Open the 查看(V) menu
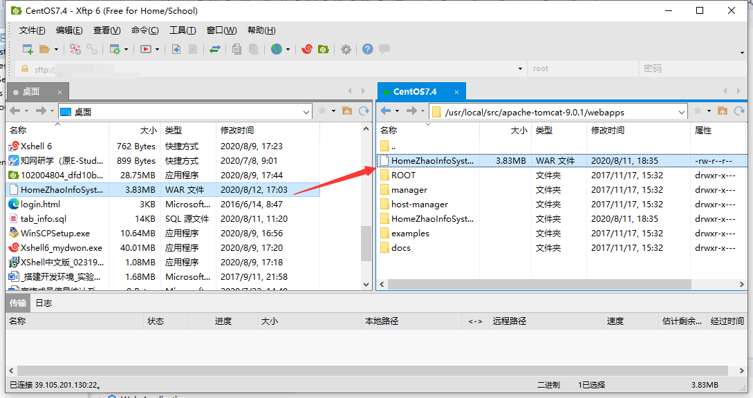This screenshot has height=398, width=753. [106, 30]
